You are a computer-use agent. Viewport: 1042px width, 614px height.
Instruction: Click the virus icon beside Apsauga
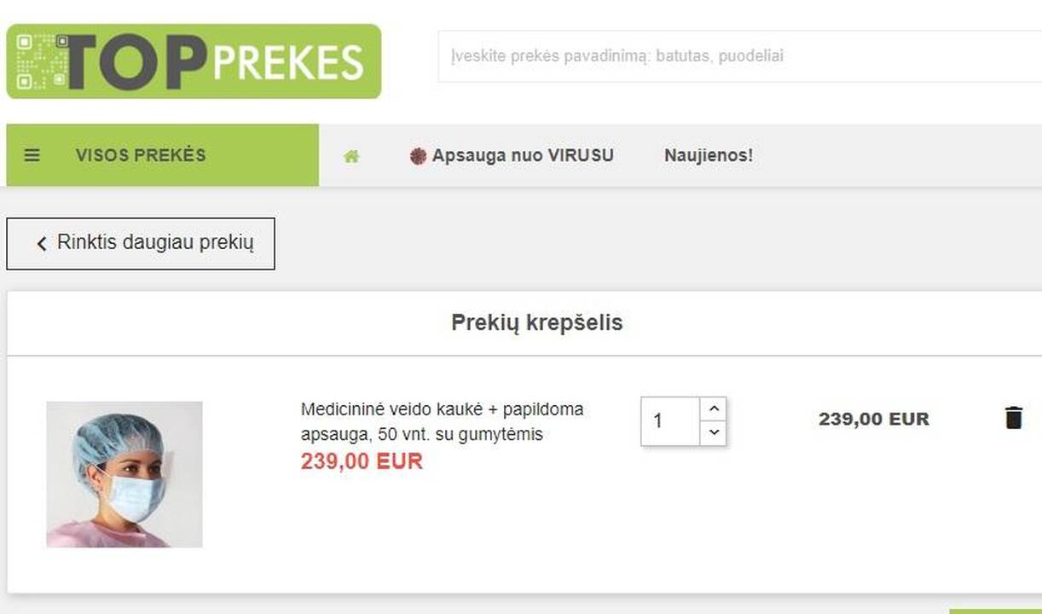coord(418,156)
